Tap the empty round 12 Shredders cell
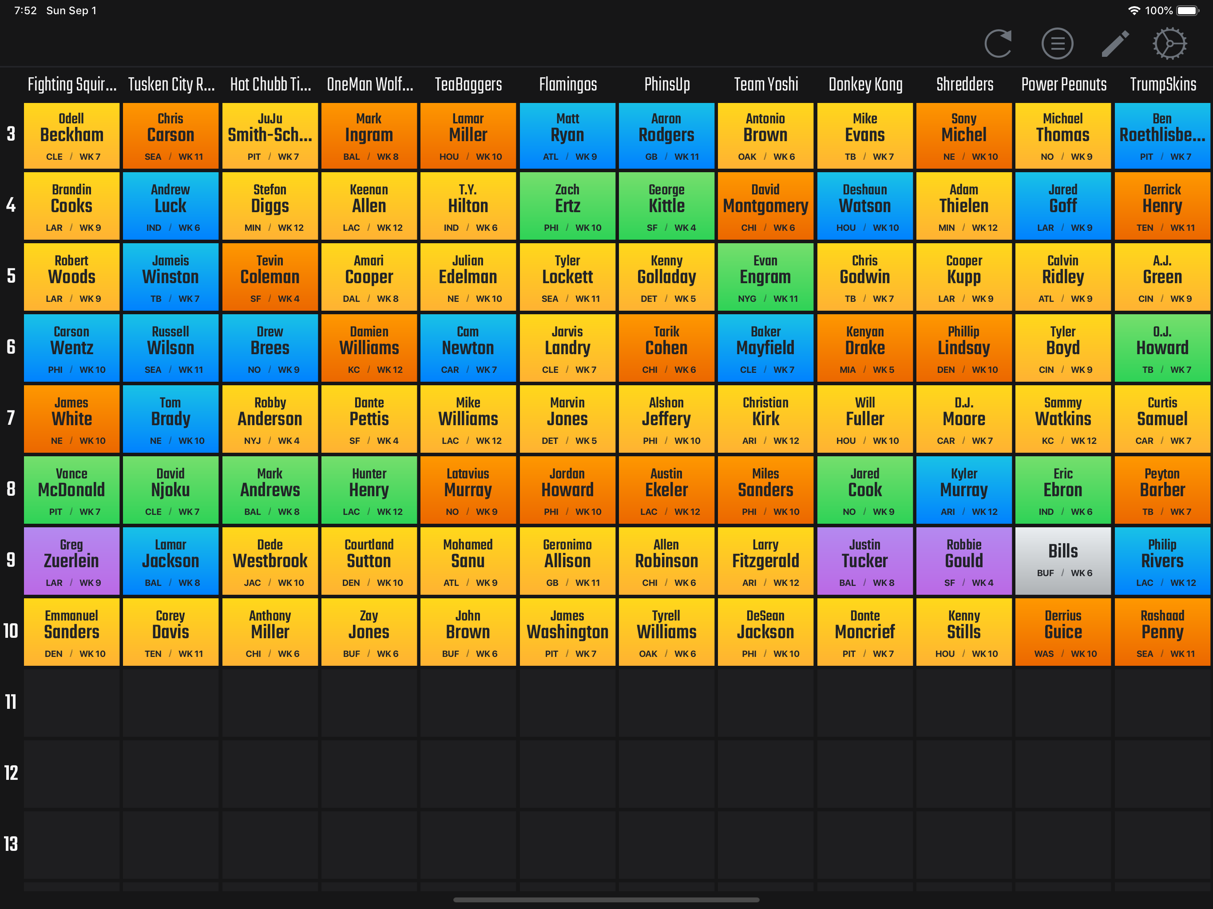 963,774
